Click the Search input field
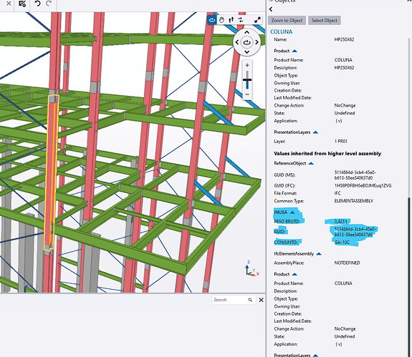The image size is (412, 357). [x=230, y=300]
